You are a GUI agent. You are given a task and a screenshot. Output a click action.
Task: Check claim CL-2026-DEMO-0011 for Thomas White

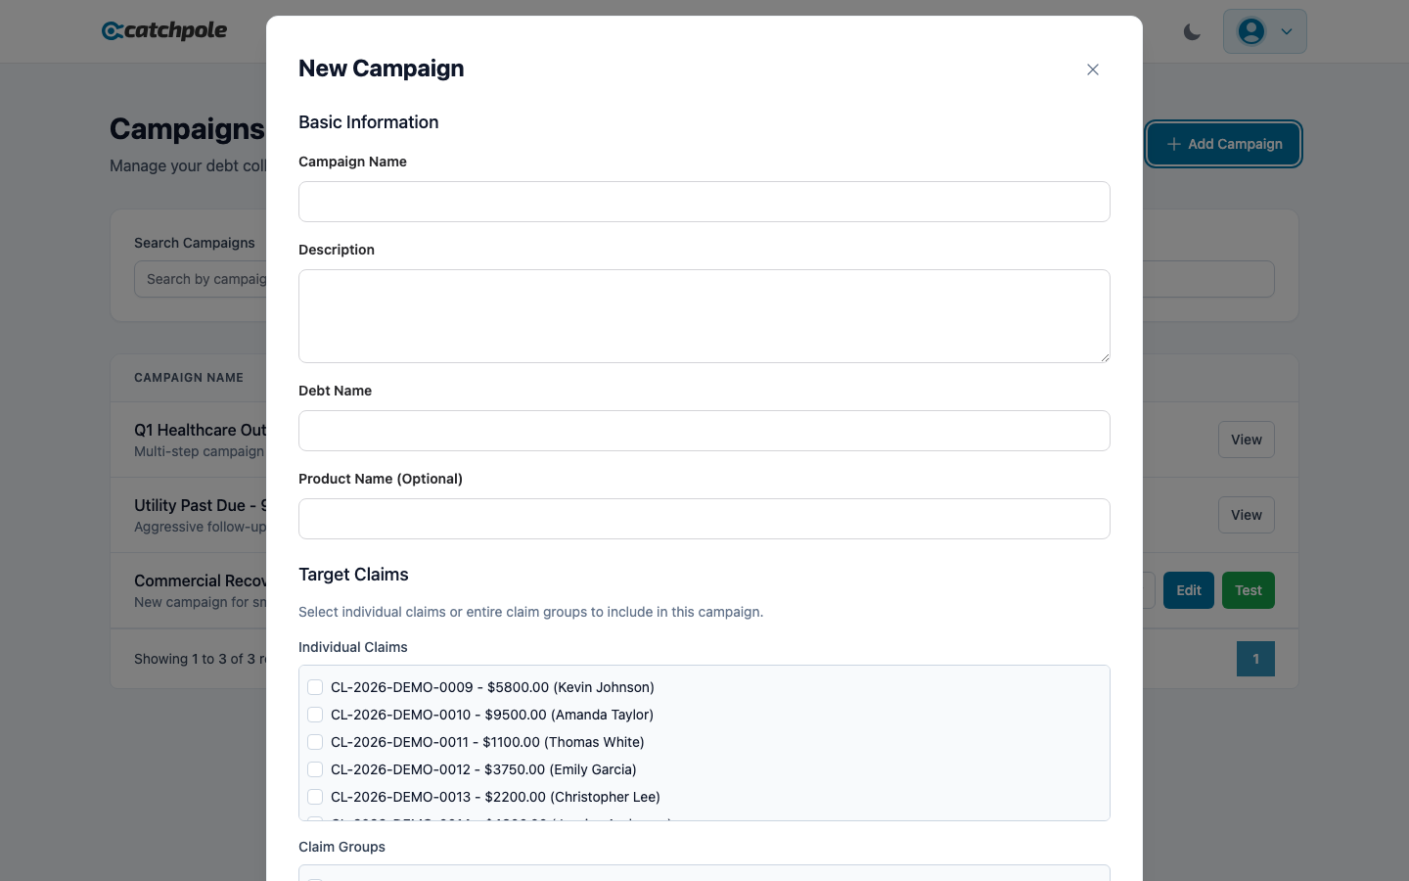(x=315, y=742)
